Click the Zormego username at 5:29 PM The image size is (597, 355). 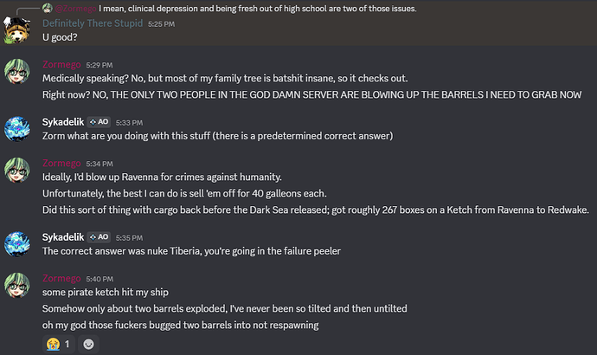pyautogui.click(x=62, y=64)
